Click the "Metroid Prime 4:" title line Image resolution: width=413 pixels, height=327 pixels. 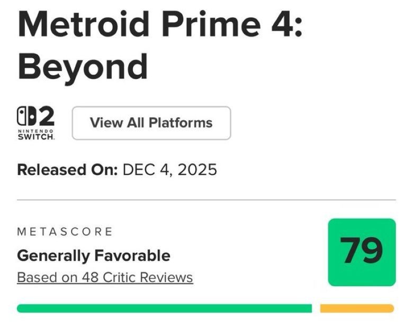[160, 23]
